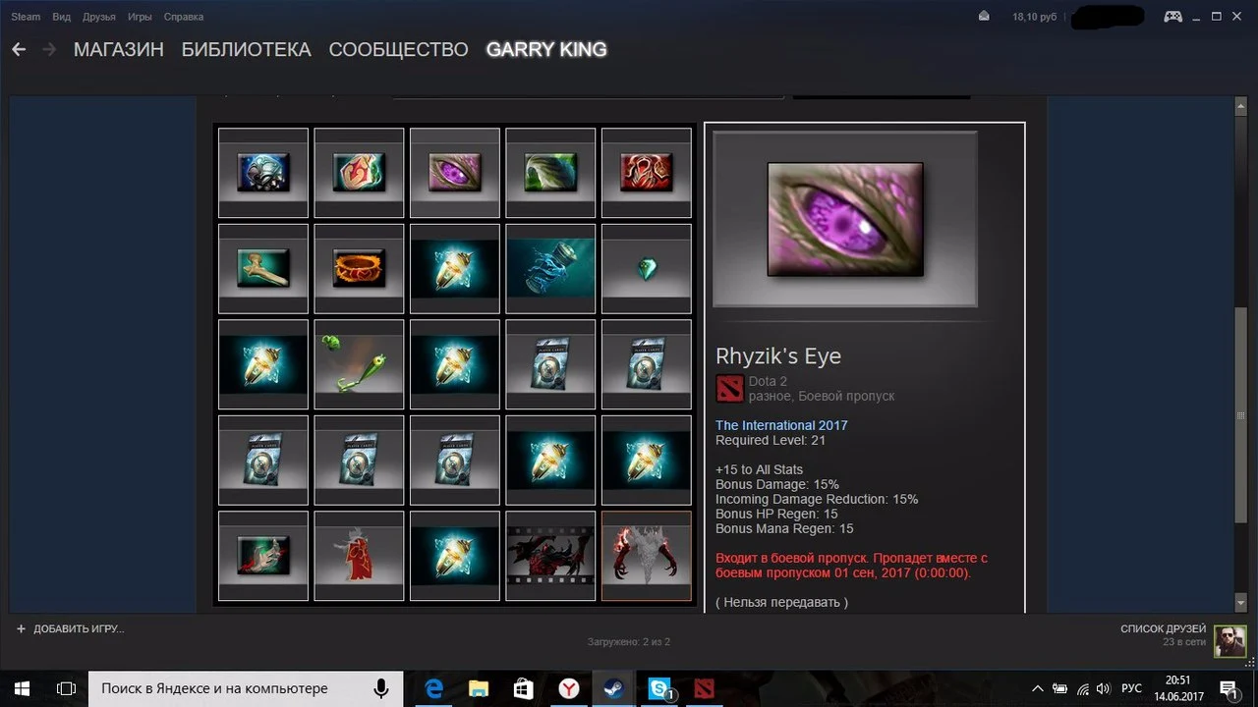Screen dimensions: 1258x707
Task: Open the Справка menu
Action: pos(184,17)
